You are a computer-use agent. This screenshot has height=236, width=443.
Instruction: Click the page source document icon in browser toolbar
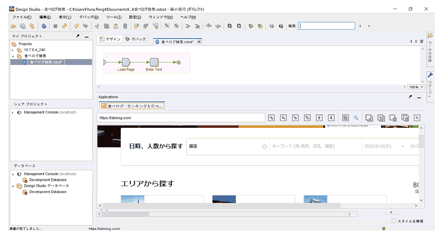(x=346, y=118)
